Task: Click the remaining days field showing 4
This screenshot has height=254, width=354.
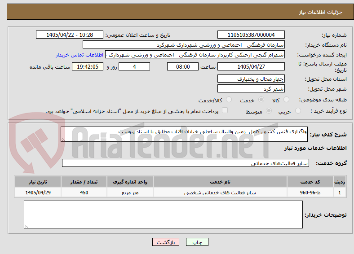Action: coord(134,66)
